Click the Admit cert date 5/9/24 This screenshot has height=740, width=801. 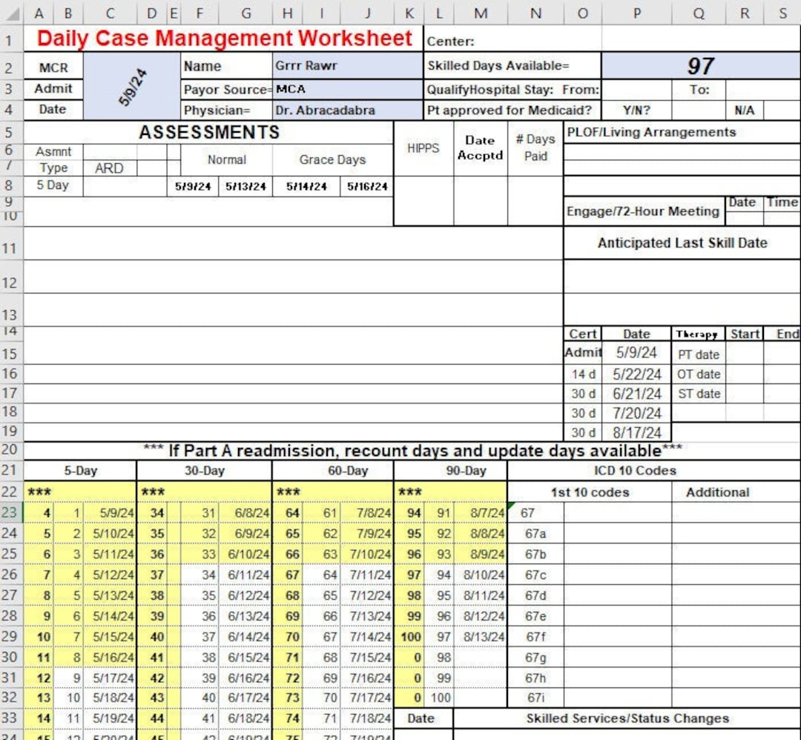click(636, 353)
